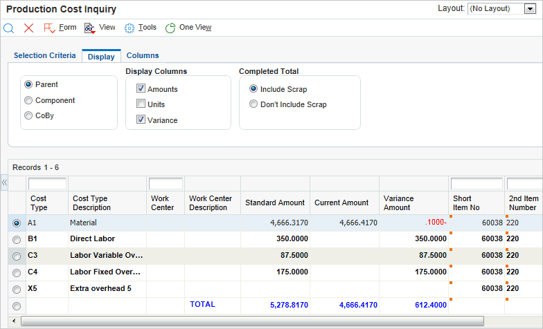Open the Form menu icon
This screenshot has width=543, height=329.
click(x=50, y=28)
